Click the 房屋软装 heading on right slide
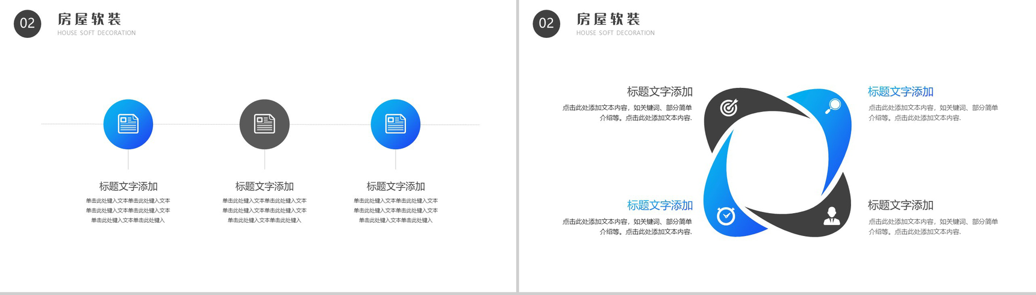Image resolution: width=1036 pixels, height=295 pixels. coord(608,19)
